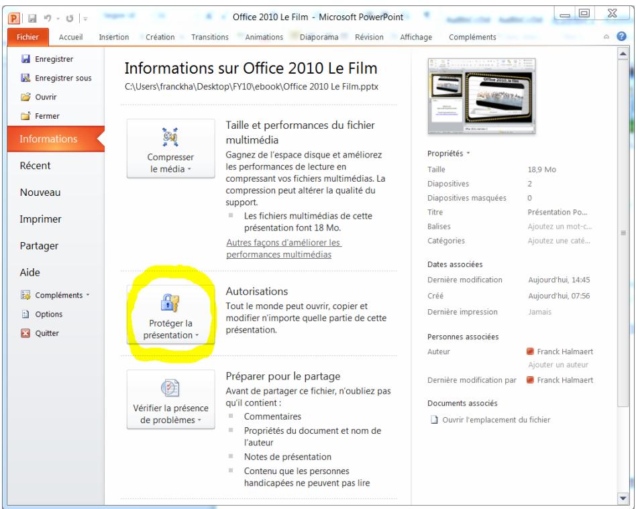Viewport: 636px width, 509px height.
Task: Click the file path C:\Users\franckha text
Action: tap(252, 87)
